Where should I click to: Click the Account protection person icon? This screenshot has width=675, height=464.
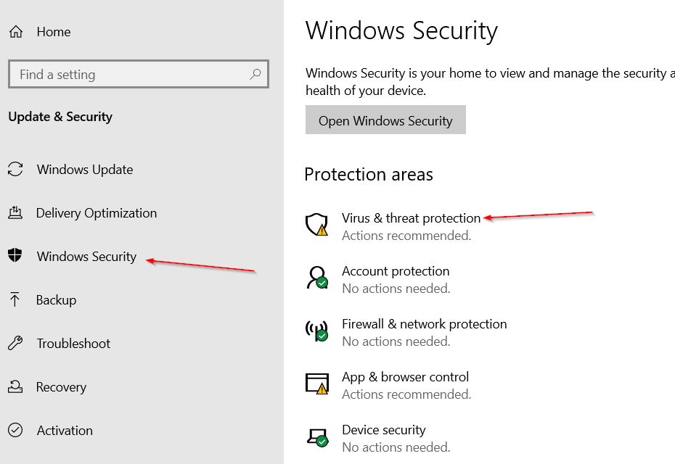point(317,278)
